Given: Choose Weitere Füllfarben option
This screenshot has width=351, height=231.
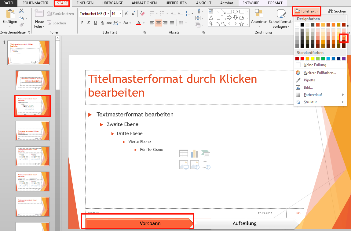Looking at the screenshot, I should click(x=320, y=73).
